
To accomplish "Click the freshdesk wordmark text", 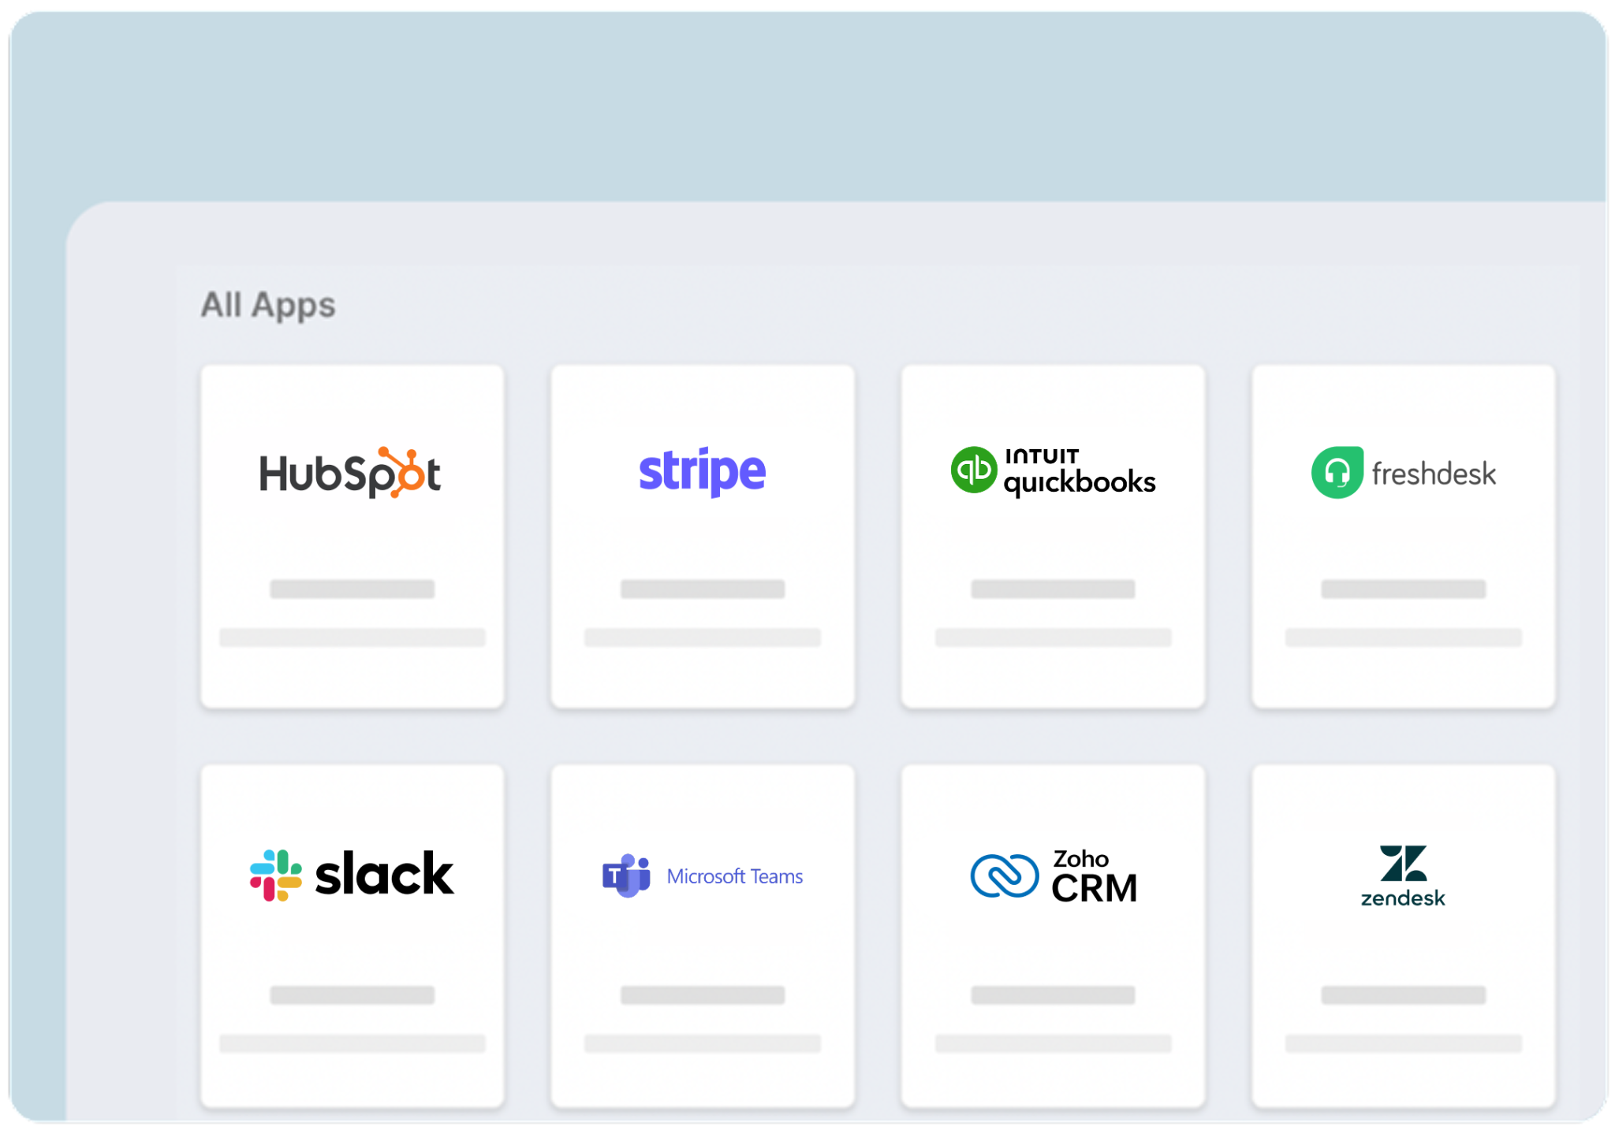I will tap(1433, 474).
